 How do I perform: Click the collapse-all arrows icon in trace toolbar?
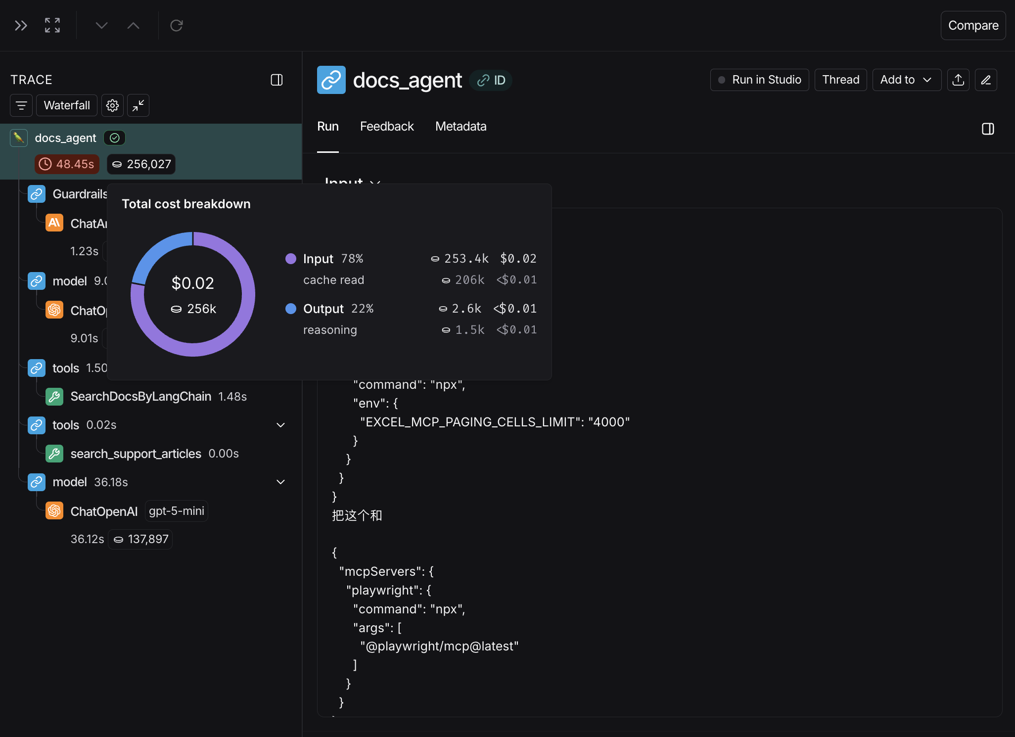click(138, 105)
